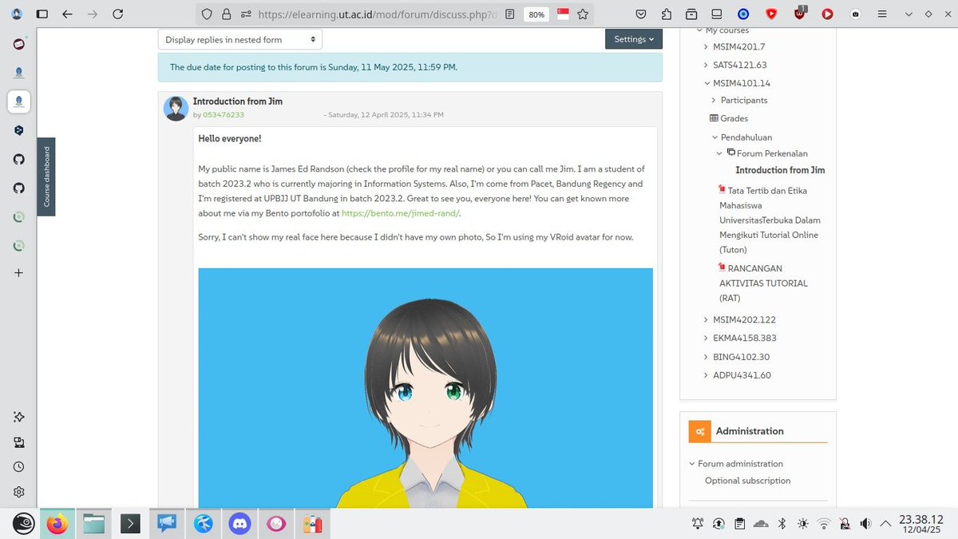Image resolution: width=958 pixels, height=539 pixels.
Task: Open the Tata Tertib dan Etika Mahasiswa document
Action: coord(770,220)
